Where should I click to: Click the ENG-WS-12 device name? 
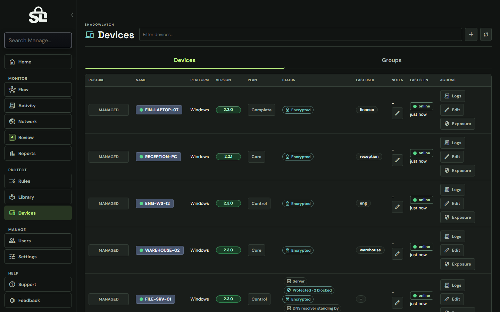point(155,203)
